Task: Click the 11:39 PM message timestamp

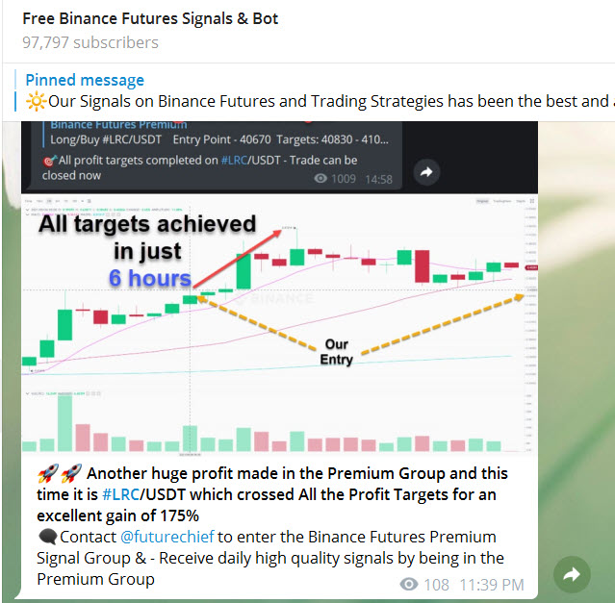Action: [492, 585]
